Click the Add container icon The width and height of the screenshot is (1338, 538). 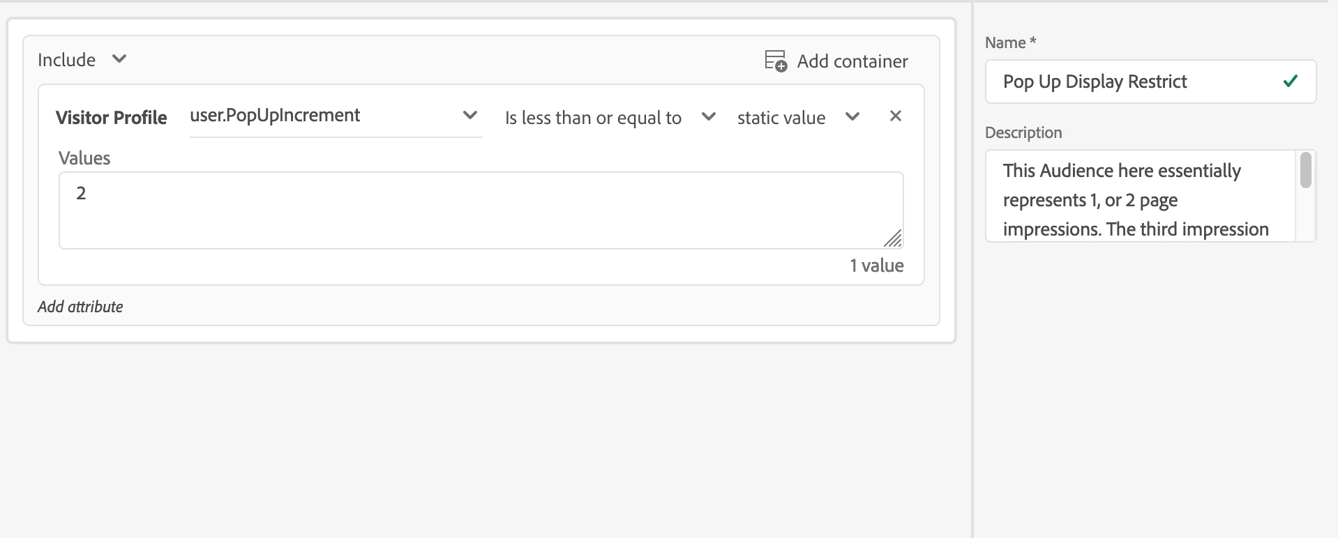point(775,61)
